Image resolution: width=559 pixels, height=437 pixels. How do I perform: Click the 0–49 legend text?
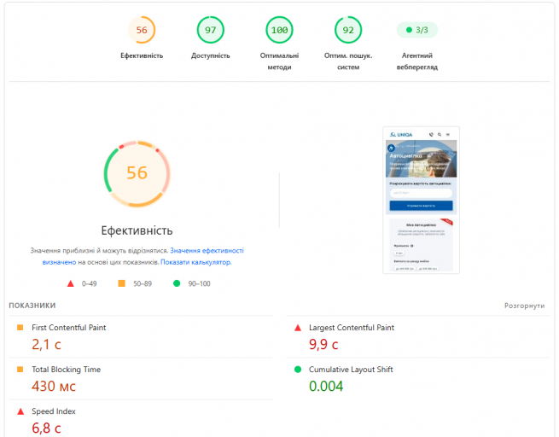89,283
